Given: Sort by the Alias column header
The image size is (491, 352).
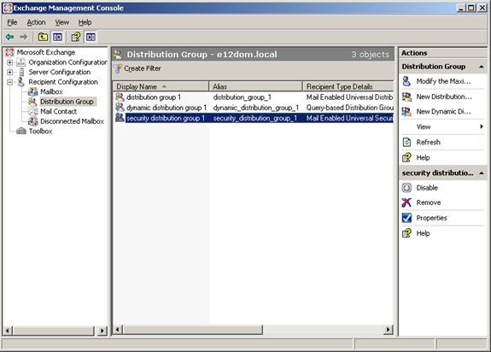Looking at the screenshot, I should [x=256, y=86].
